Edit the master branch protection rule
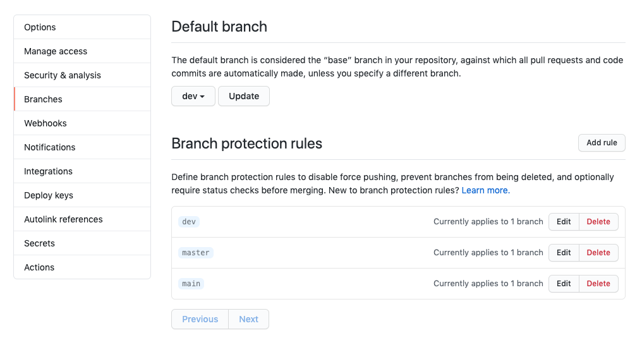Viewport: 642px width, 345px height. click(564, 253)
